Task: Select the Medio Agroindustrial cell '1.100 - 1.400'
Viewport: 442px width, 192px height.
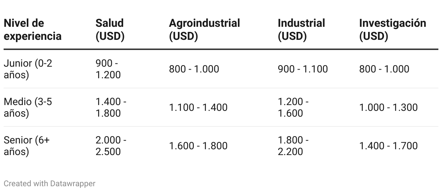Action: pyautogui.click(x=198, y=107)
